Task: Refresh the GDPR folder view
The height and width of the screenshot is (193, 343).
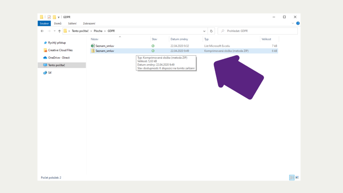Action: 211,31
